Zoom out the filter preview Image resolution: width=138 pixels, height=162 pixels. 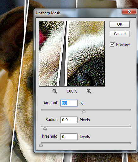coord(55,91)
